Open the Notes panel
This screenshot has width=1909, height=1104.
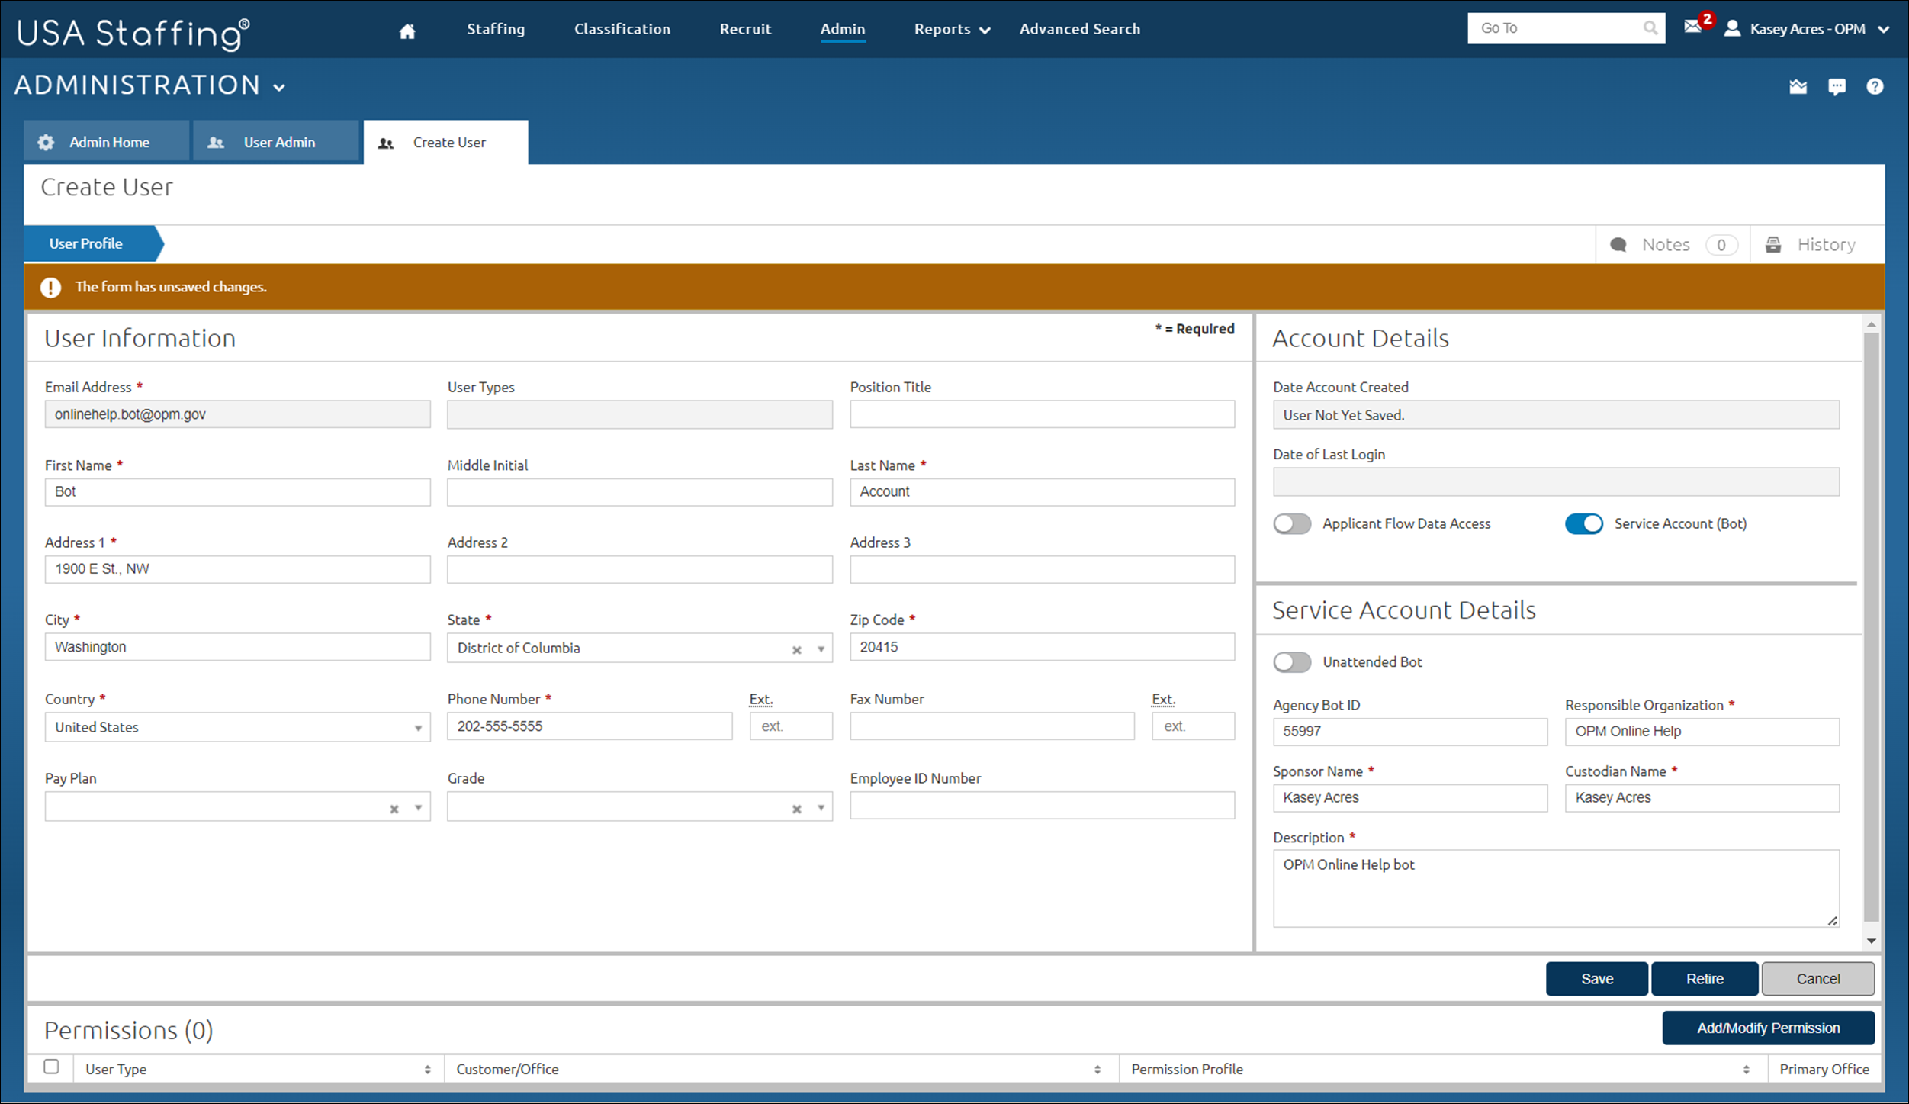[x=1673, y=245]
